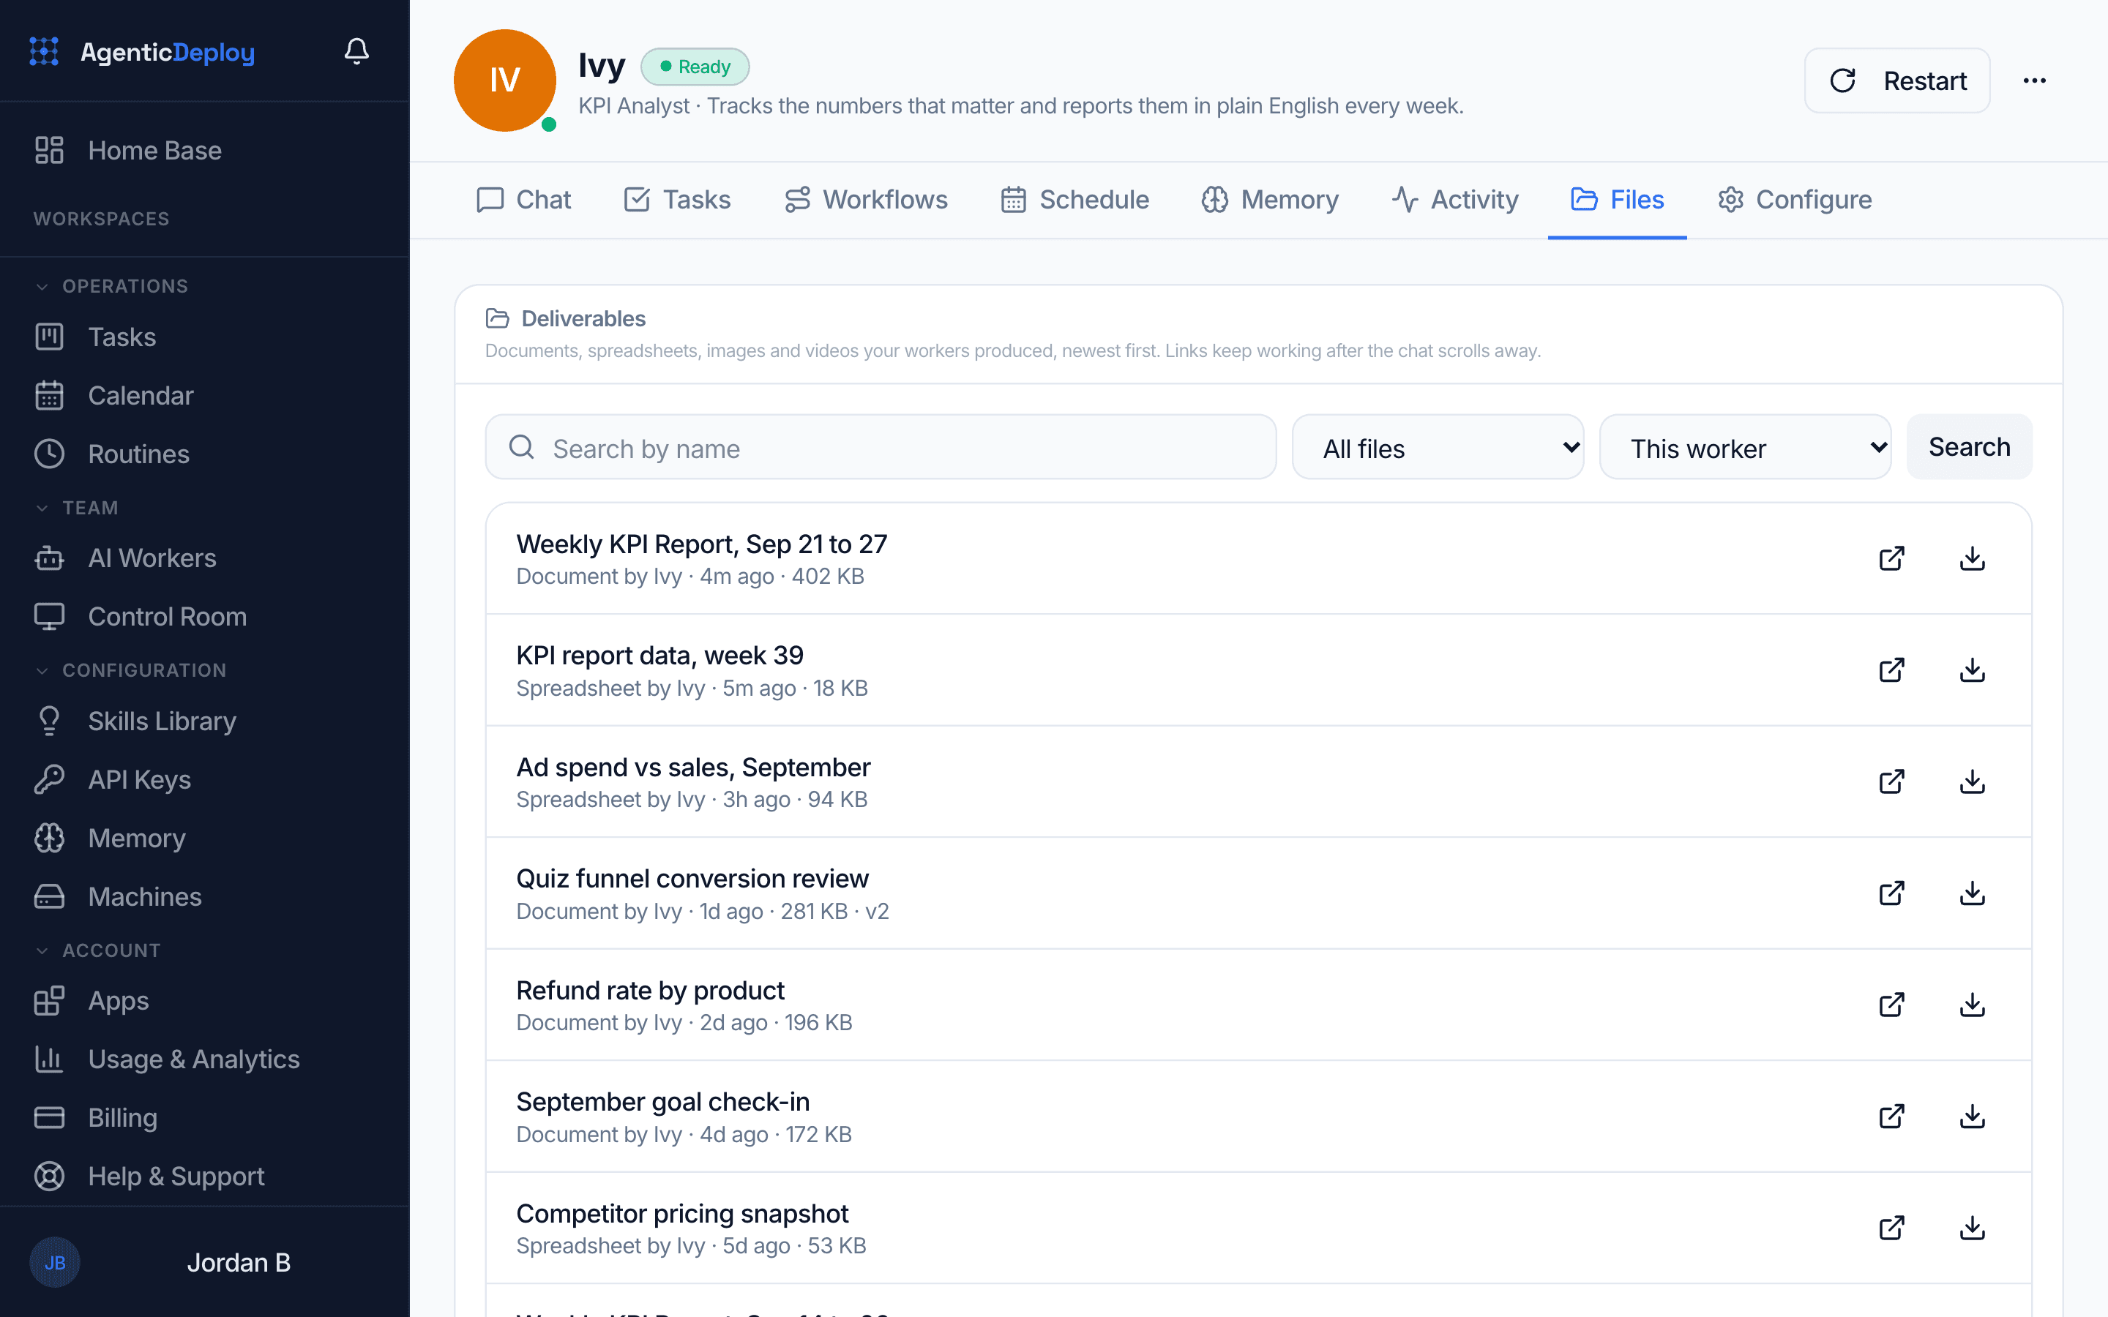This screenshot has width=2108, height=1317.
Task: Open the Tasks tab next to Chat
Action: click(x=677, y=200)
